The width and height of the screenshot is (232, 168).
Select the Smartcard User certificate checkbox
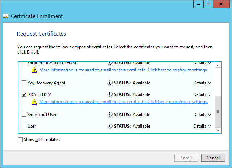coord(24,115)
